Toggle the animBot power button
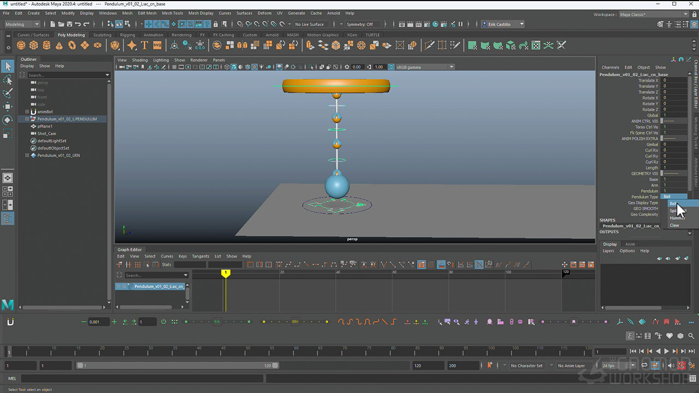 [x=163, y=322]
